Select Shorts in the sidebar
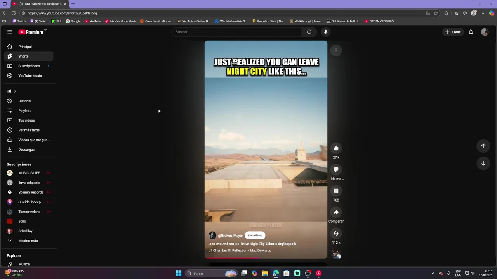497x279 pixels. click(28, 56)
